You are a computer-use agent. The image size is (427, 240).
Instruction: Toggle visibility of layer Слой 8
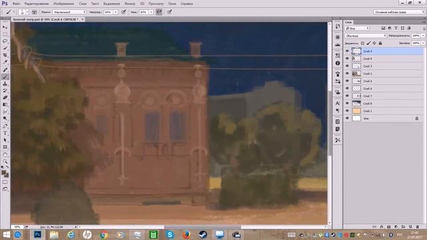(347, 103)
